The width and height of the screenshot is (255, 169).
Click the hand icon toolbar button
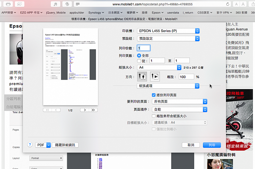55,4
